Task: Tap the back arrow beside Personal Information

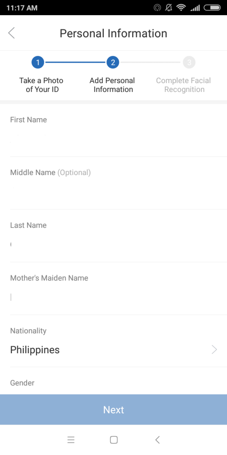Action: 11,33
